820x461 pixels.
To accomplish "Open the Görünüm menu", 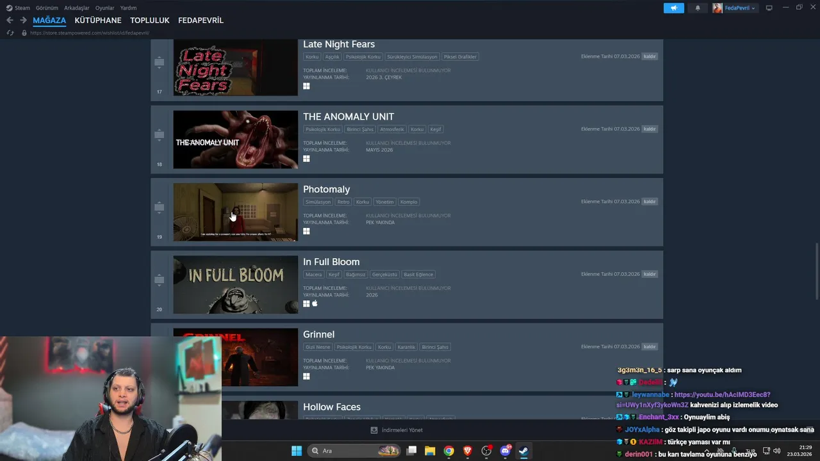I will click(x=47, y=8).
